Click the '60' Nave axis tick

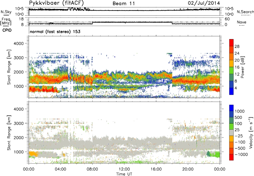227,19
